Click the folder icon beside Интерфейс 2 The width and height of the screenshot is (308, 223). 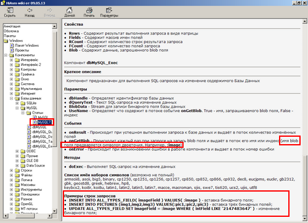tap(17, 65)
